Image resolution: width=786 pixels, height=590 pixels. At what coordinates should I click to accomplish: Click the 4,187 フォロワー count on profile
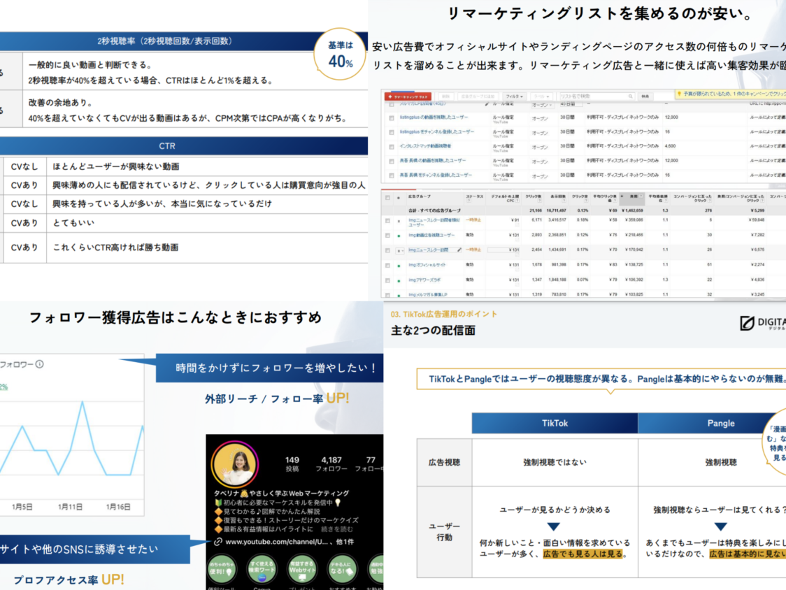[x=331, y=464]
